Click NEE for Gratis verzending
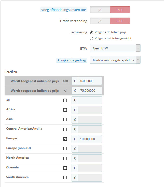 pyautogui.click(x=120, y=21)
